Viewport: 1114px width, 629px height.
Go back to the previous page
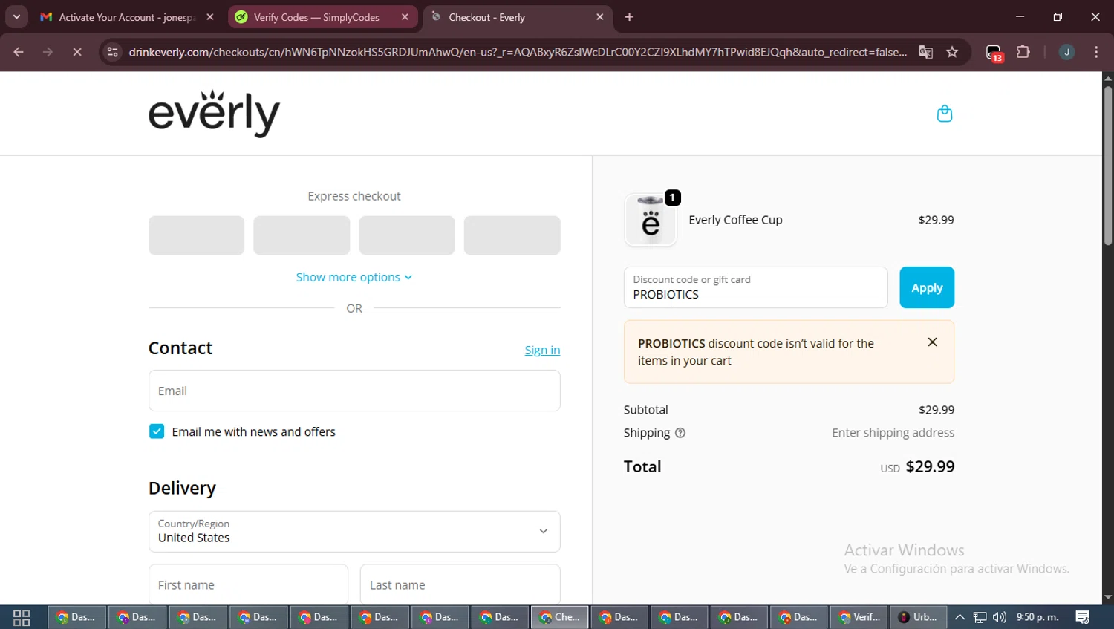19,52
